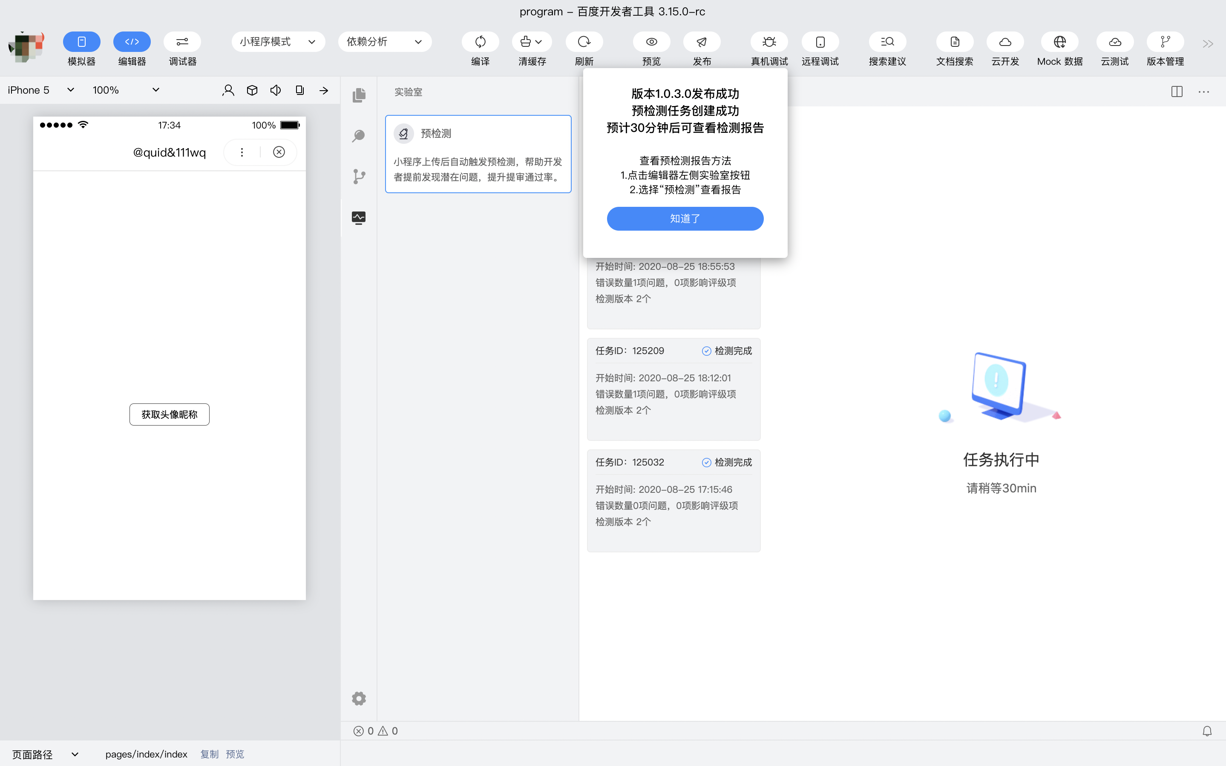Open Mock 数据 globe icon
The height and width of the screenshot is (766, 1226).
click(x=1060, y=42)
